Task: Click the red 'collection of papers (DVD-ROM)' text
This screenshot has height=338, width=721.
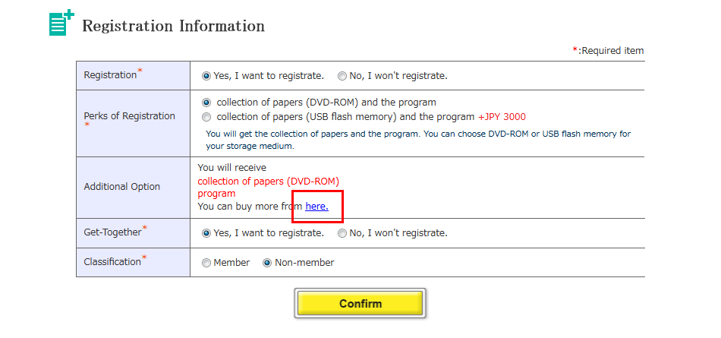Action: [269, 181]
